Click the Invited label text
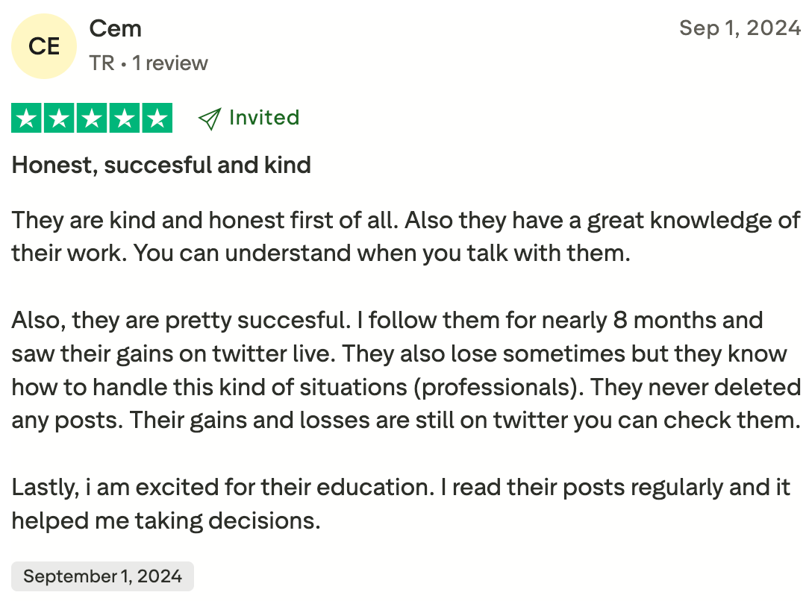 click(x=264, y=118)
